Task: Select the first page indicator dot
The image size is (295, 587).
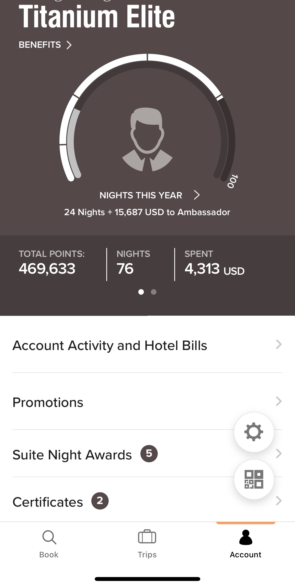Action: [141, 292]
